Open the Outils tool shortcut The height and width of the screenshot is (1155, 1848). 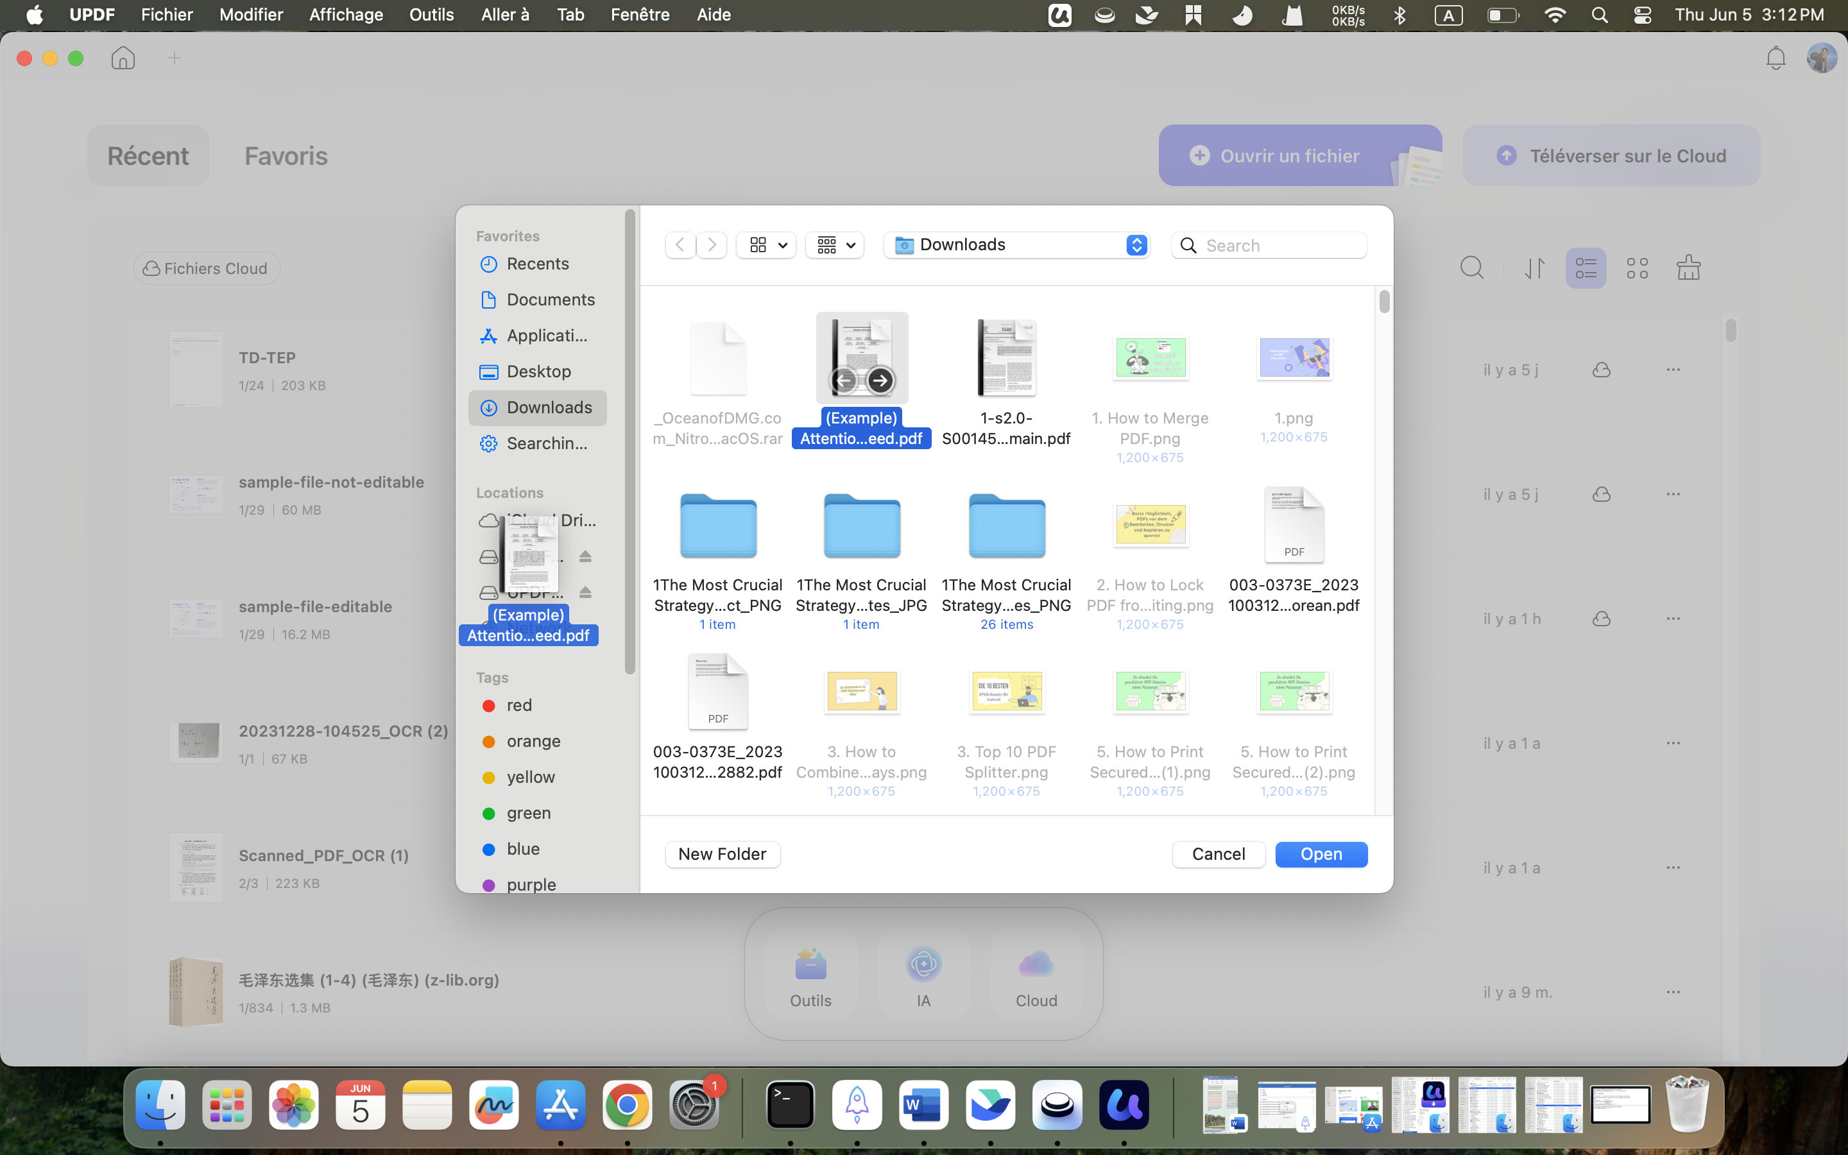coord(810,974)
